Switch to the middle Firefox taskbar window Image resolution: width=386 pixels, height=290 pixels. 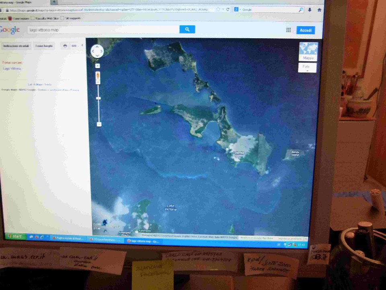pyautogui.click(x=105, y=240)
